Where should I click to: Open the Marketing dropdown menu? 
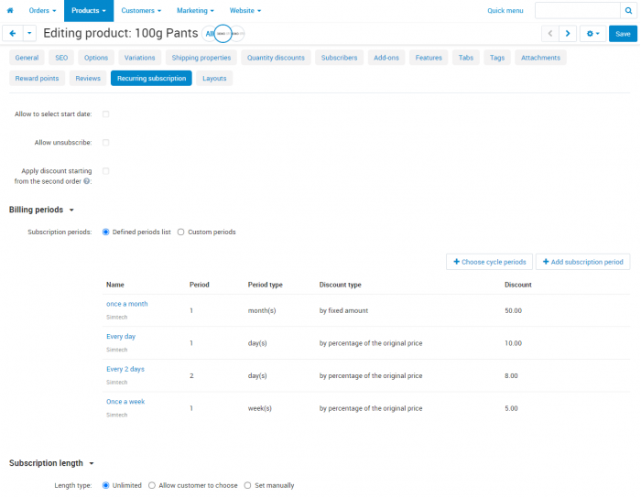click(x=195, y=11)
